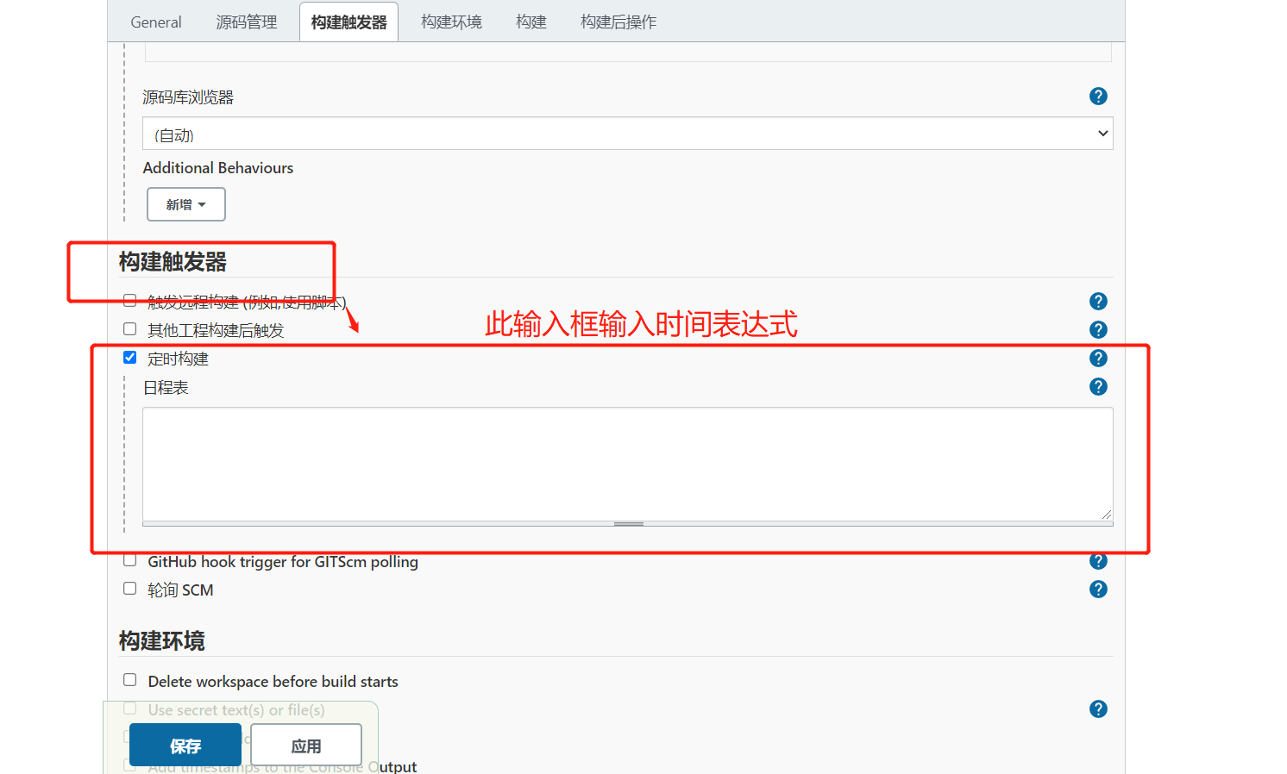
Task: Open the 源码库浏览器 (自动) dropdown
Action: (628, 134)
